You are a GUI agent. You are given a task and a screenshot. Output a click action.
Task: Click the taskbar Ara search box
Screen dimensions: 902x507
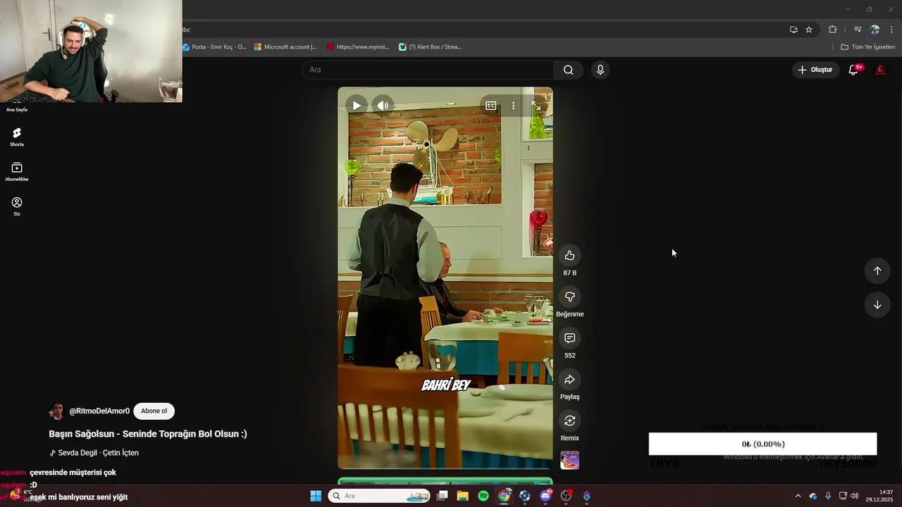coord(379,496)
